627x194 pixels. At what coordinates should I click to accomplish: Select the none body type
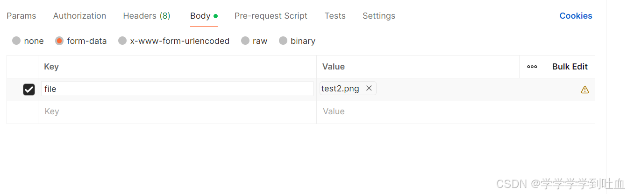tap(17, 41)
